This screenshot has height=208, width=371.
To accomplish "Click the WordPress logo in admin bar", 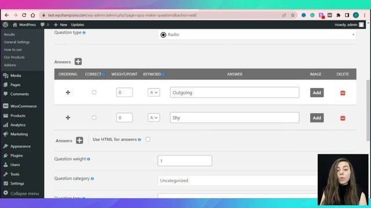I will tap(6, 25).
